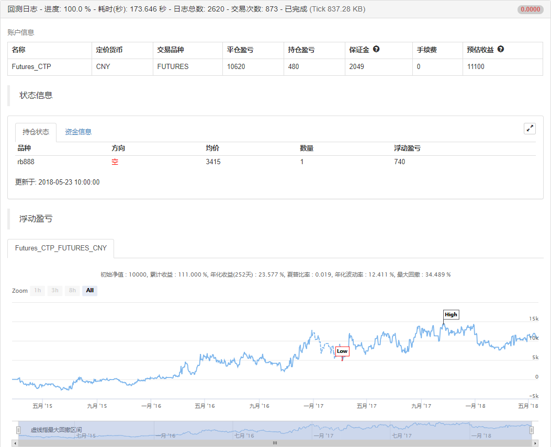Click the help icon beside 预估收益
This screenshot has height=447, width=551.
tap(501, 50)
